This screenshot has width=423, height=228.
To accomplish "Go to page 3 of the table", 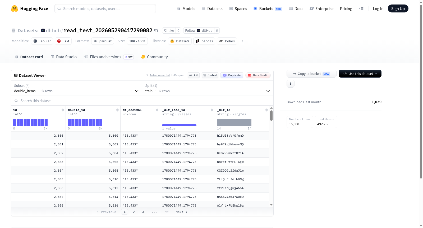I will tap(143, 212).
